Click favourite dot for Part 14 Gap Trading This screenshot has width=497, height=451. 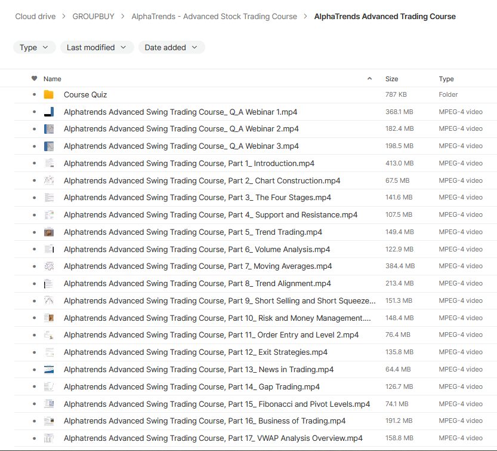tap(34, 386)
